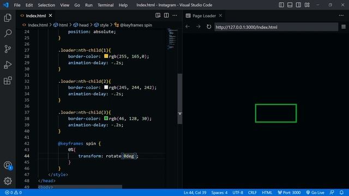Viewport: 349px width, 196px height.
Task: Open notifications bell in status bar
Action: [x=341, y=192]
